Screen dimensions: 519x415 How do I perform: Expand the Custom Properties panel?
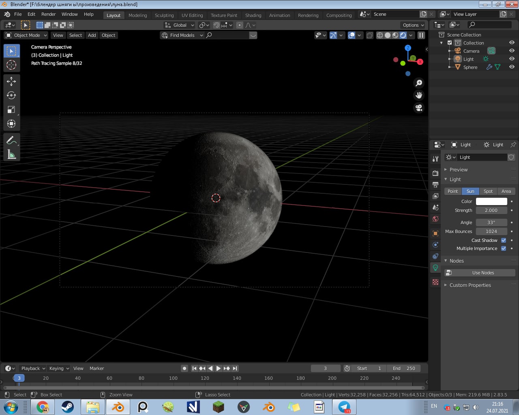470,285
